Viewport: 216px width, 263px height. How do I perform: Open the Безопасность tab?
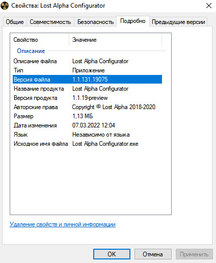tap(95, 22)
